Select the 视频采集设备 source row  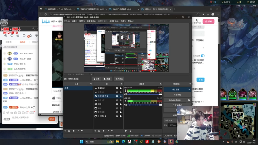pyautogui.click(x=108, y=96)
